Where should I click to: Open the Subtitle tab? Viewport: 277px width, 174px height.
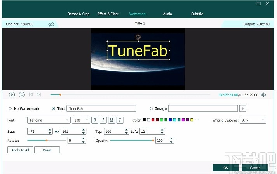tap(197, 14)
